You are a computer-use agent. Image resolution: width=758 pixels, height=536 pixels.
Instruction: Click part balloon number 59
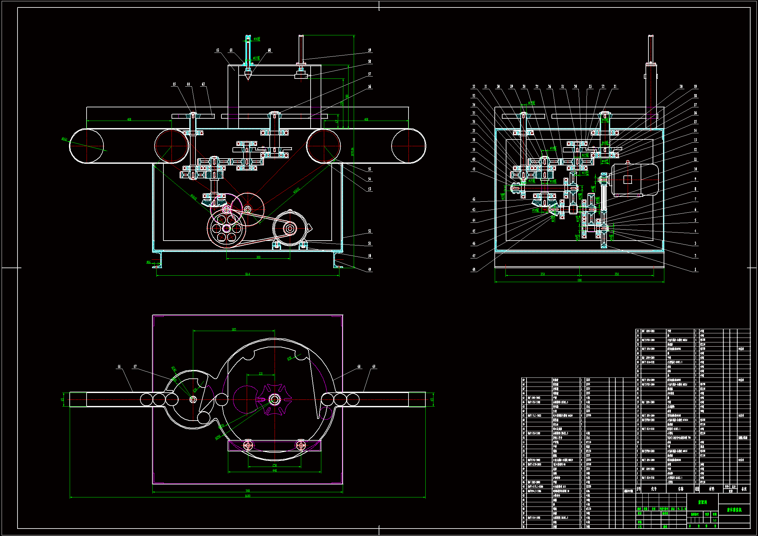[x=369, y=50]
